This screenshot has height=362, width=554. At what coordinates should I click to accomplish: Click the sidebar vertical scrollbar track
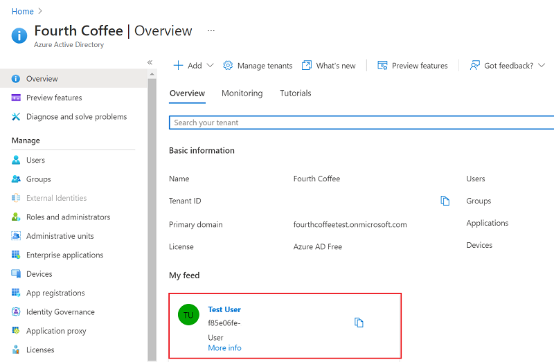pos(152,219)
